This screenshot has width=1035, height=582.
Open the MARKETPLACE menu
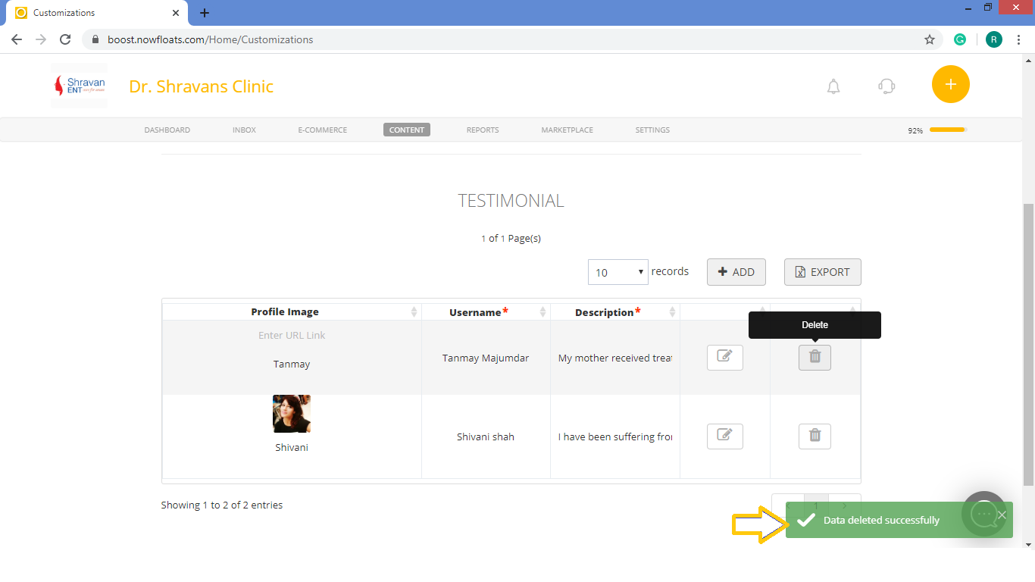(x=567, y=130)
